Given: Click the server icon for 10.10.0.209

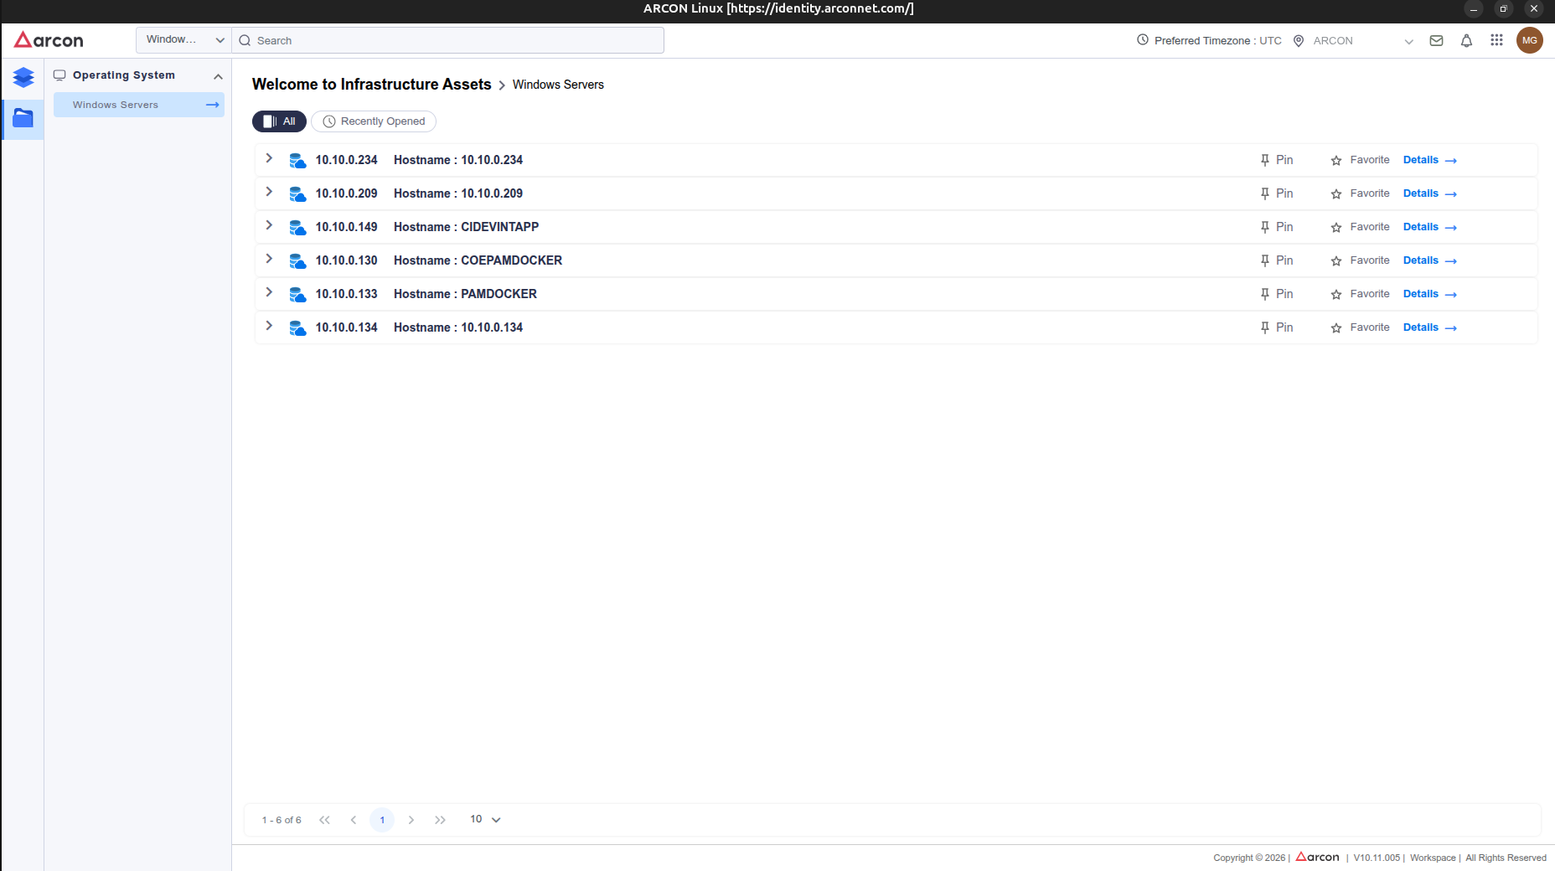Looking at the screenshot, I should tap(297, 193).
